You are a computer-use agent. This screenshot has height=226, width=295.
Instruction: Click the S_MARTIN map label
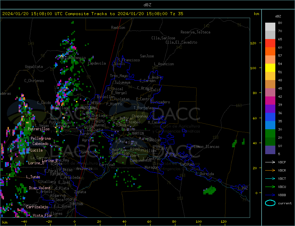click(136, 134)
